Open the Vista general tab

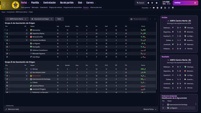pos(25,7)
